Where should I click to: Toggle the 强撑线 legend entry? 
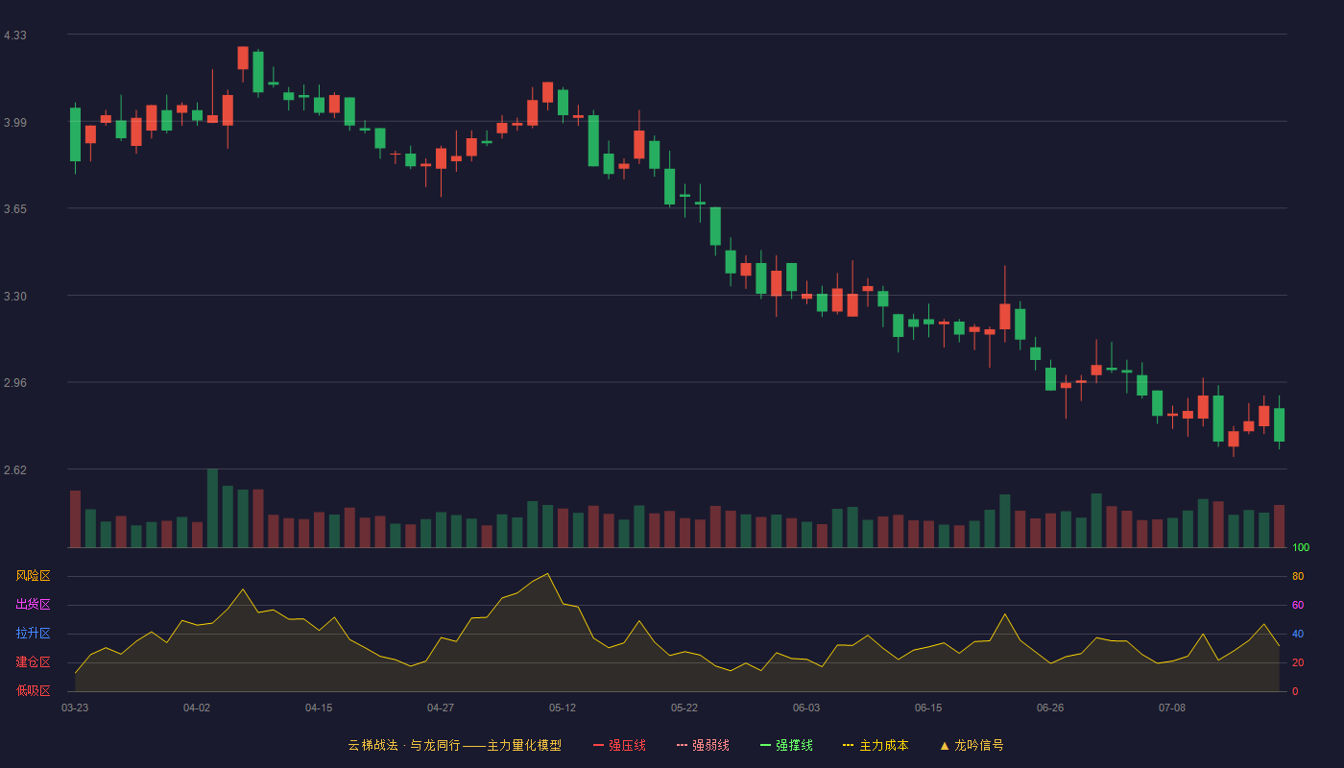(x=786, y=745)
